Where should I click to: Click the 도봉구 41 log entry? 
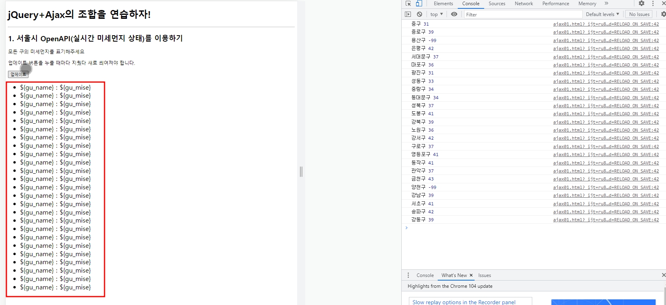coord(423,114)
